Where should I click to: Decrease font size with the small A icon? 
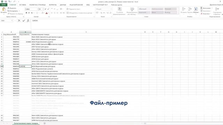coord(48,9)
